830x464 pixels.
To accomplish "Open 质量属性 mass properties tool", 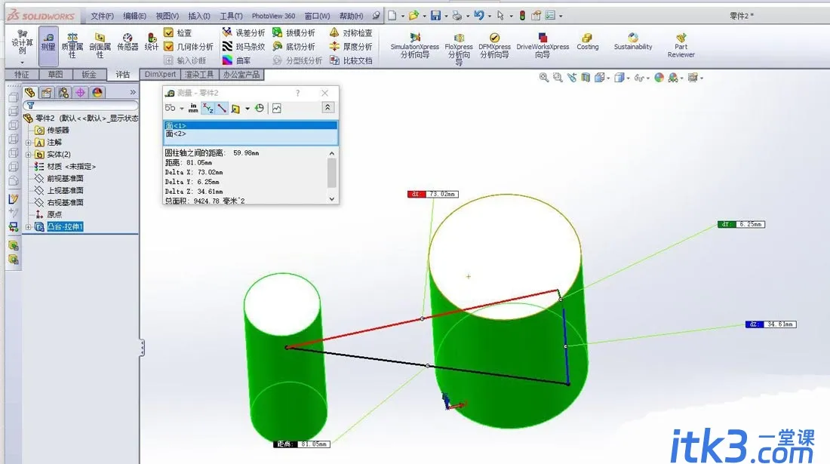I will (72, 45).
